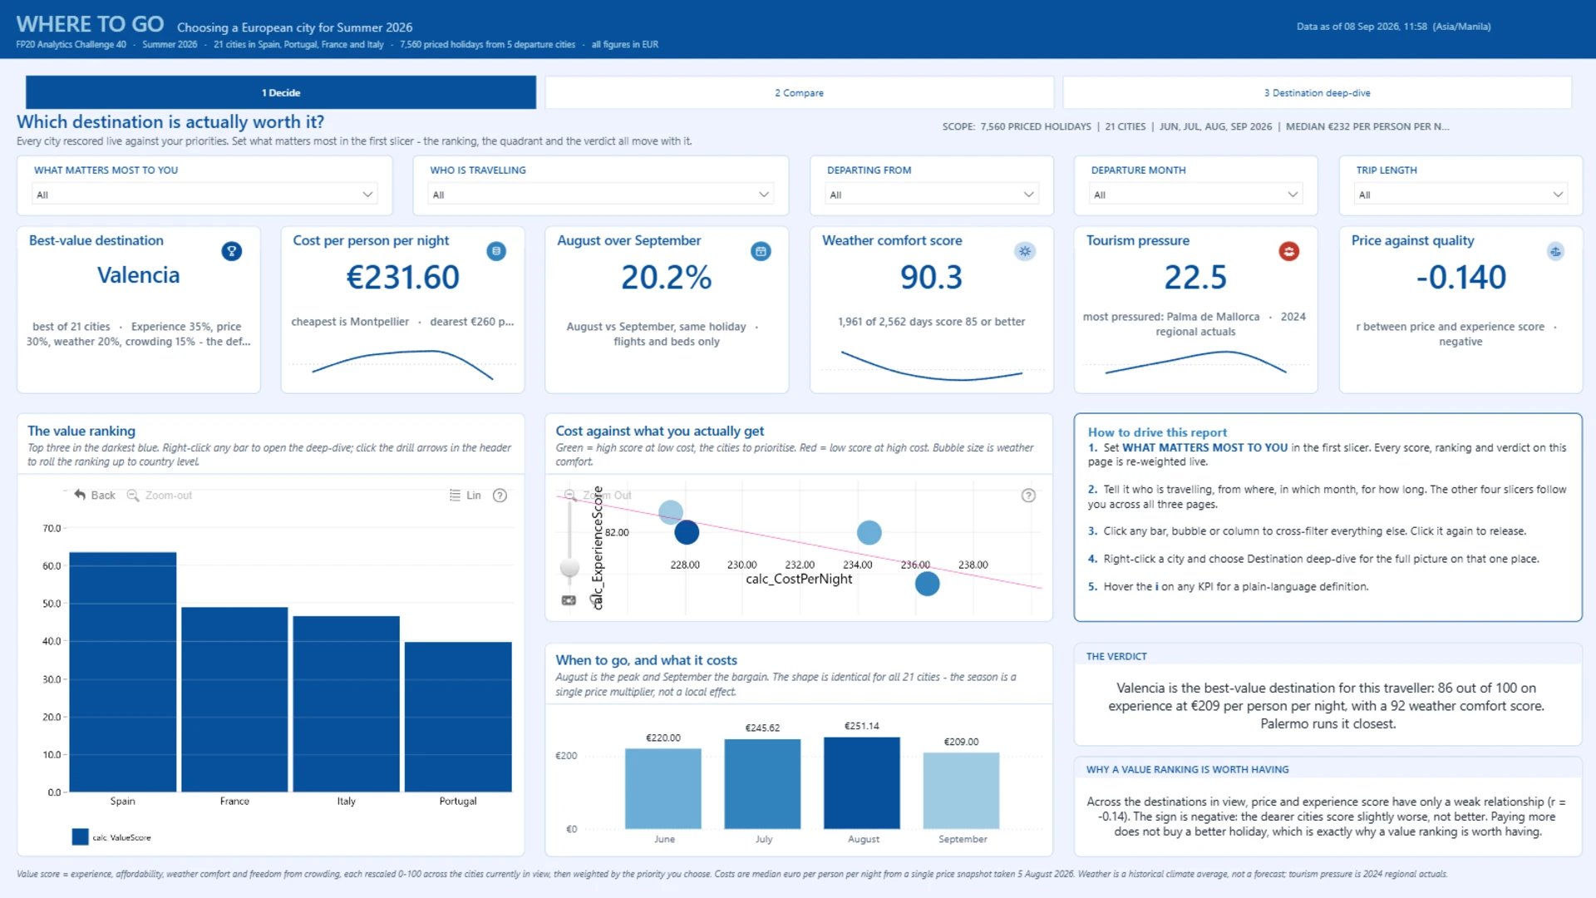Click the light blue bubble near 234.00
Image resolution: width=1596 pixels, height=898 pixels.
869,532
